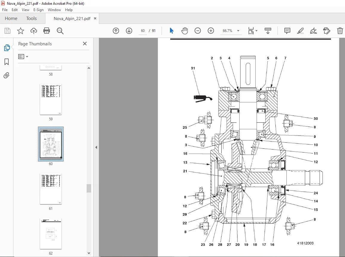Open the Bookmarks sidebar panel
This screenshot has width=345, height=257.
pyautogui.click(x=7, y=62)
